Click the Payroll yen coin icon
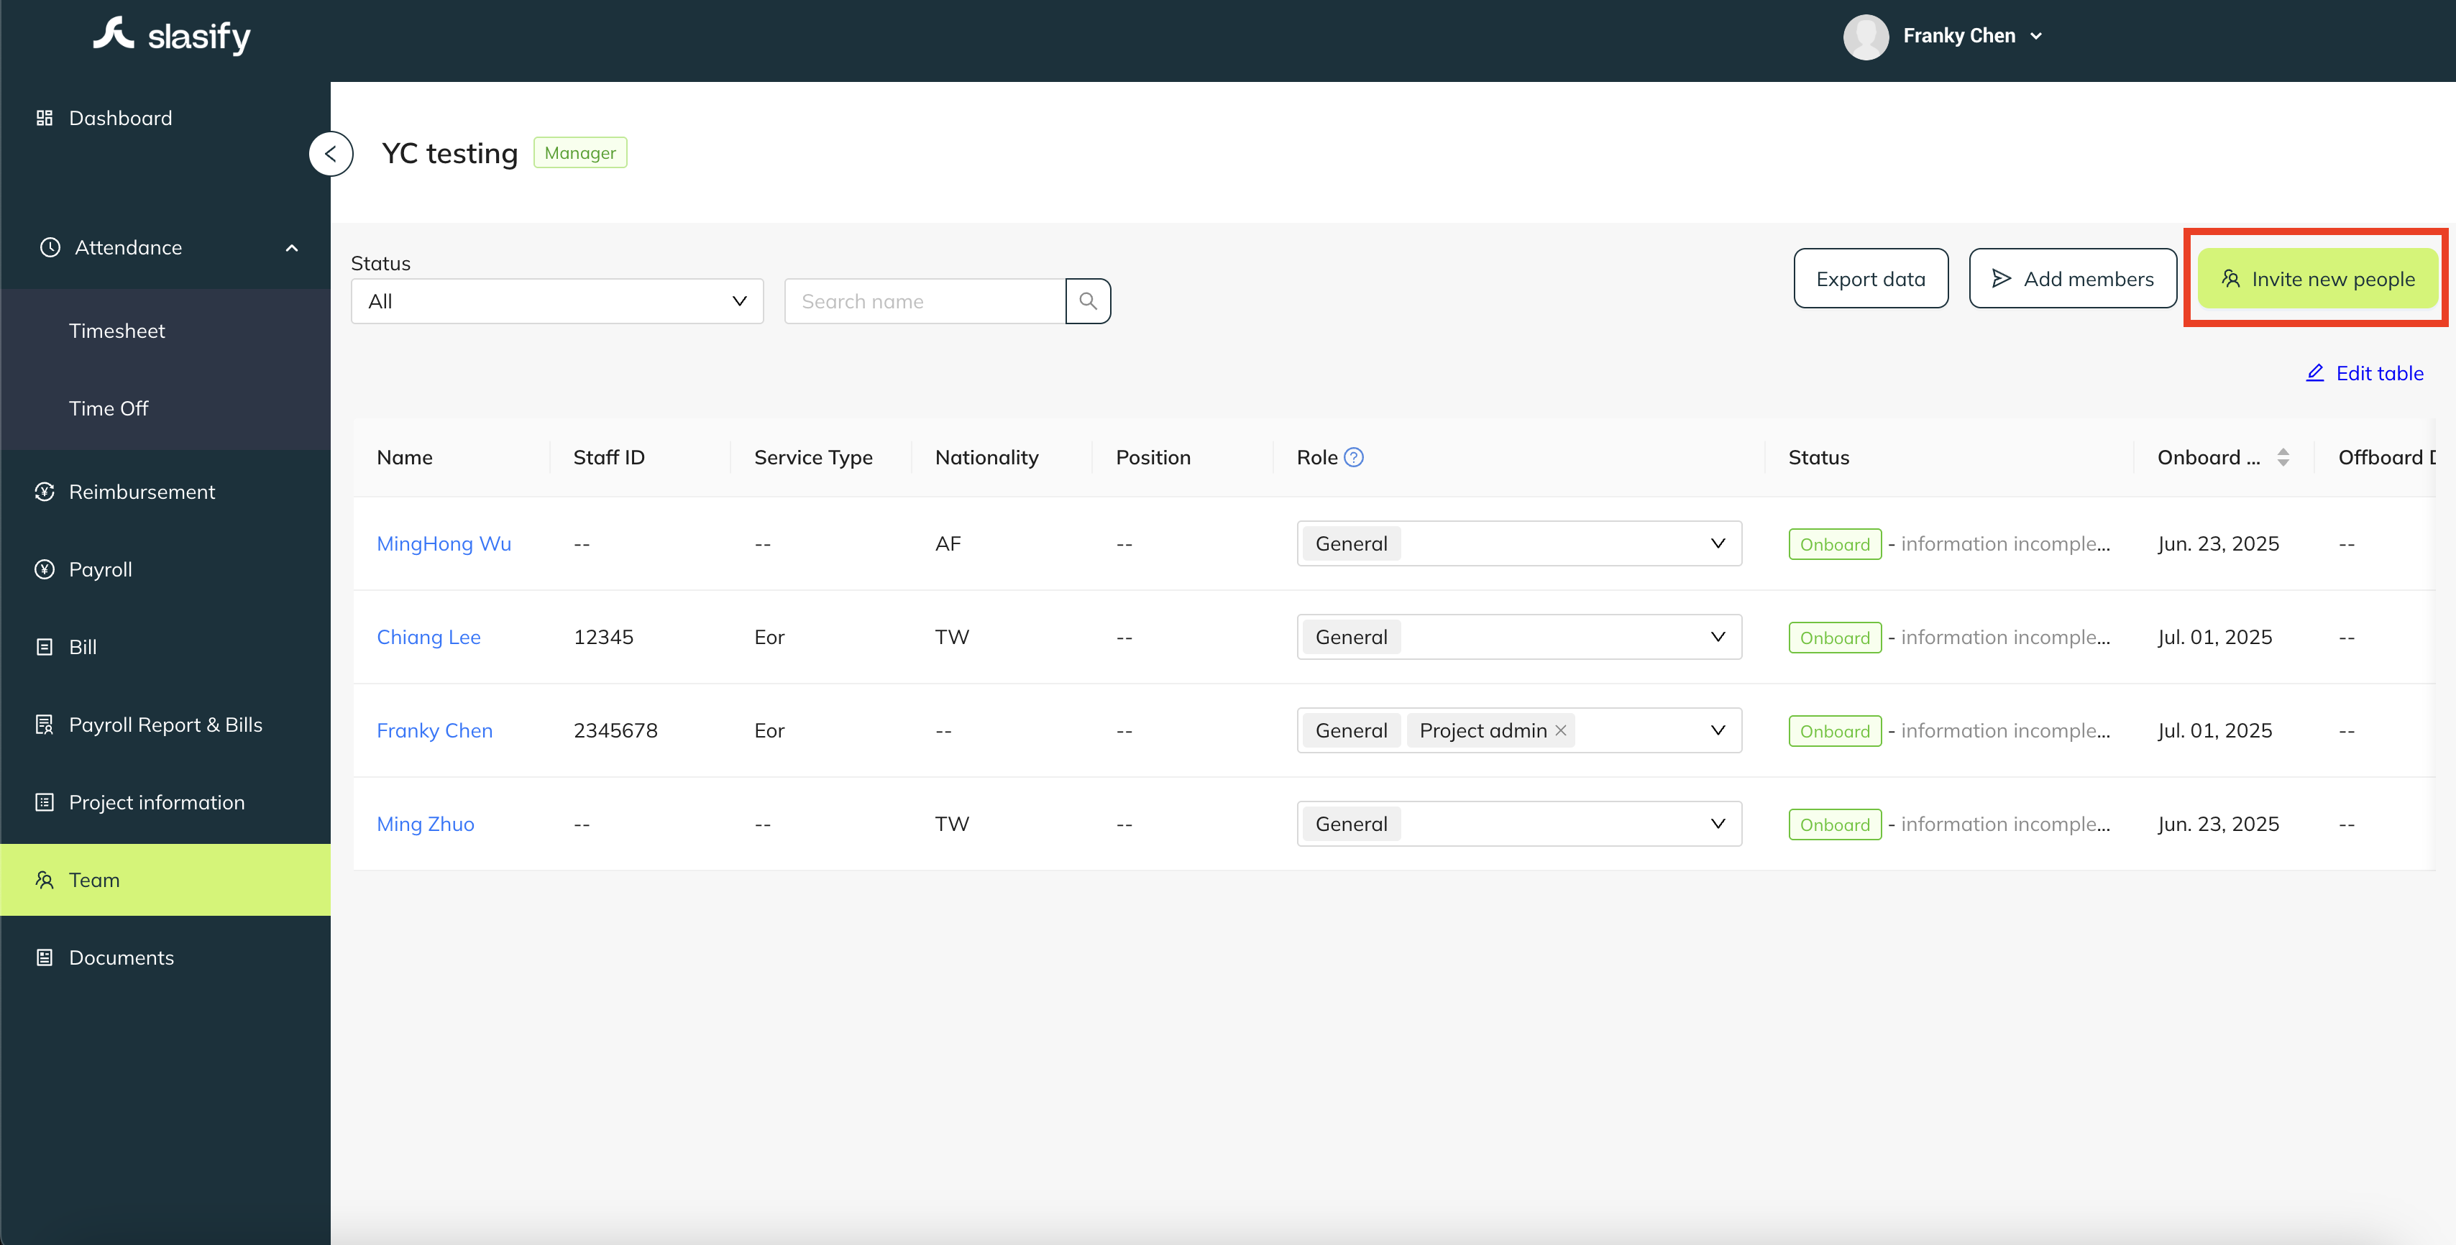 44,569
